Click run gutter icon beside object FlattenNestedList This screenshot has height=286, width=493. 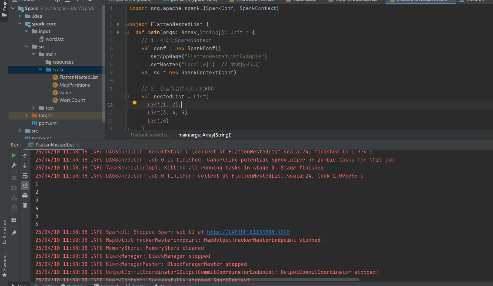[118, 24]
